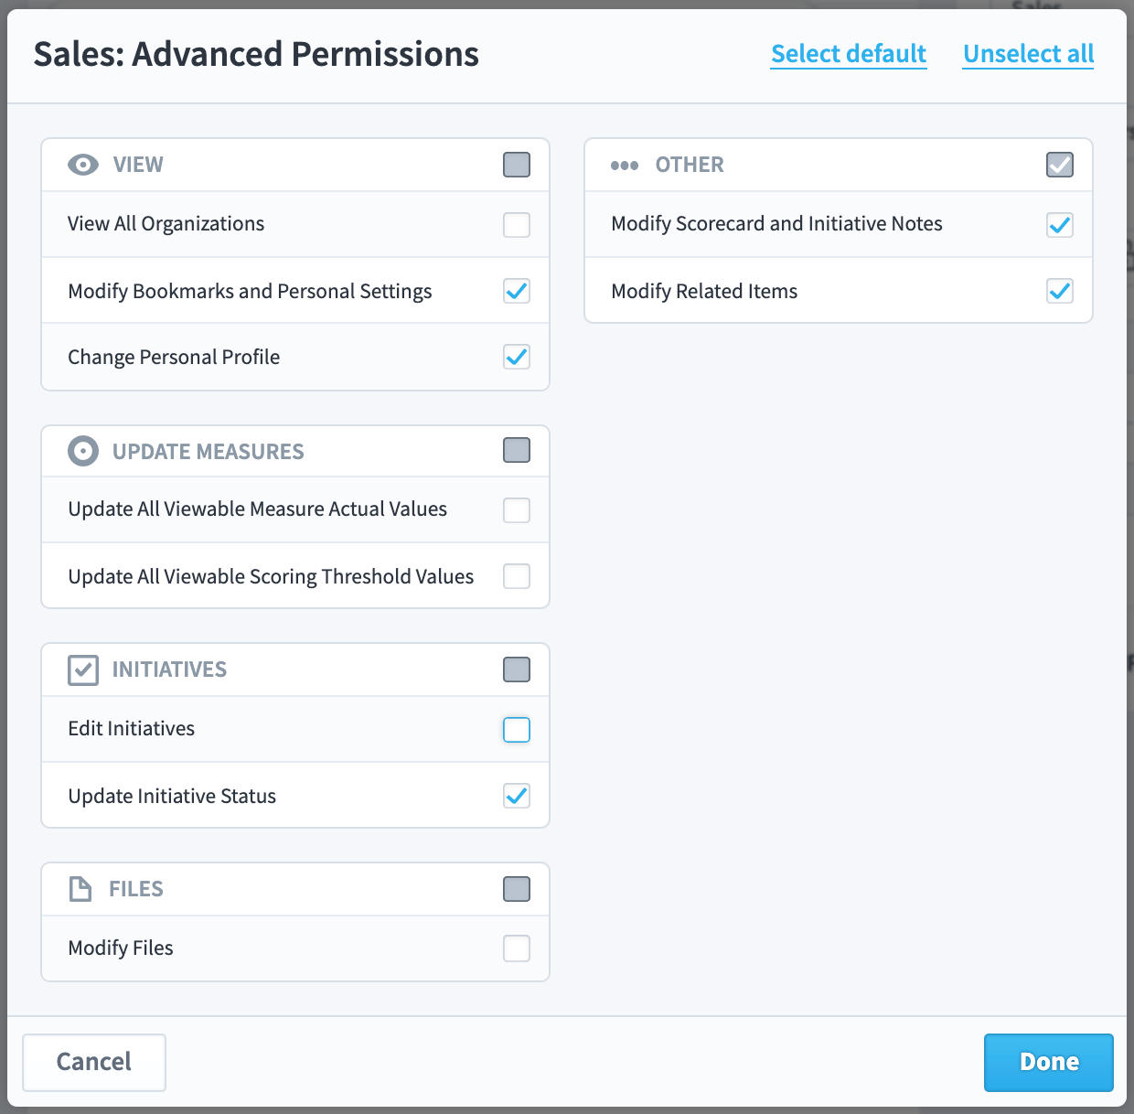Uncheck Modify Related Items
The width and height of the screenshot is (1134, 1114).
pos(1060,291)
